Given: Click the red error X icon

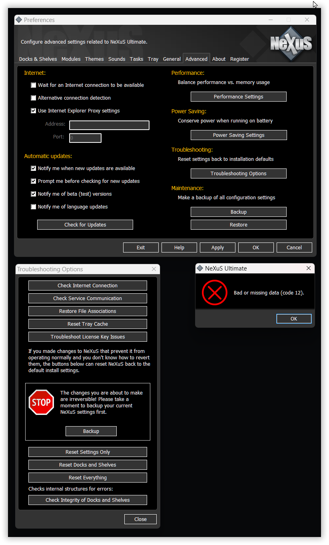Looking at the screenshot, I should (215, 293).
